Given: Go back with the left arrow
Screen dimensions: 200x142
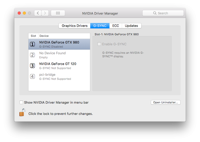Looking at the screenshot, I should tap(38, 13).
